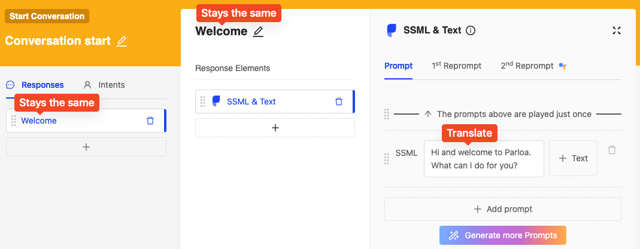Remove the SSML prompt with trash icon

611,150
